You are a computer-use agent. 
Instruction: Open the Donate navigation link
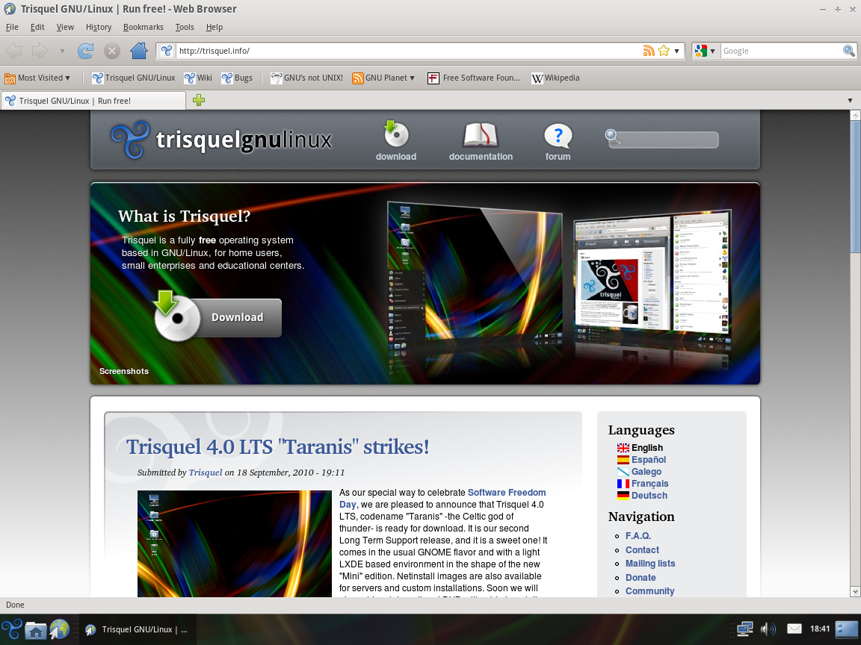[641, 578]
